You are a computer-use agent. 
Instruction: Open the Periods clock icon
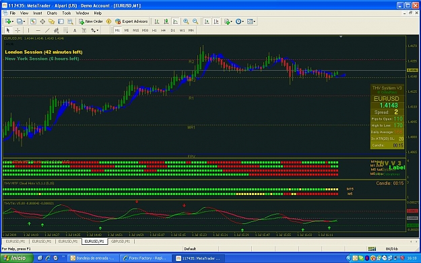238,22
